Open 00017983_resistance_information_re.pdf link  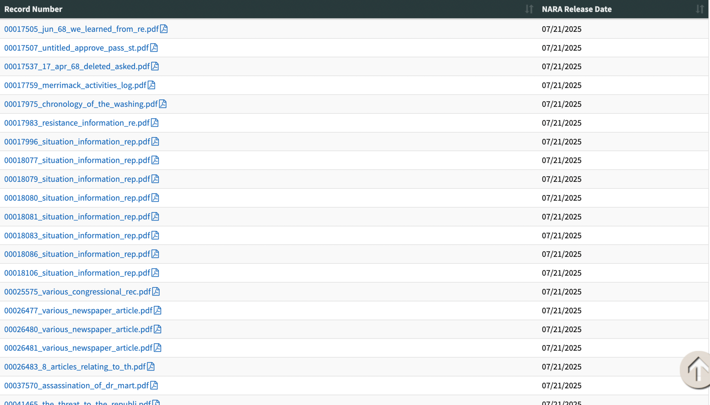click(x=77, y=123)
